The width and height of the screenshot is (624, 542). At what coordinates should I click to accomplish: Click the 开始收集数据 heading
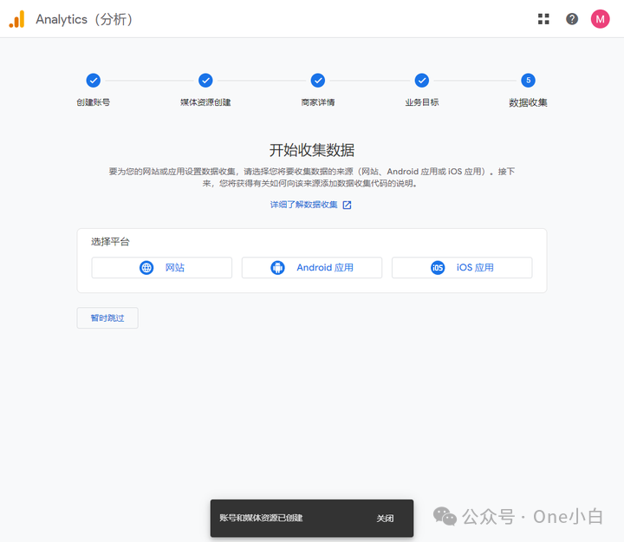coord(312,150)
